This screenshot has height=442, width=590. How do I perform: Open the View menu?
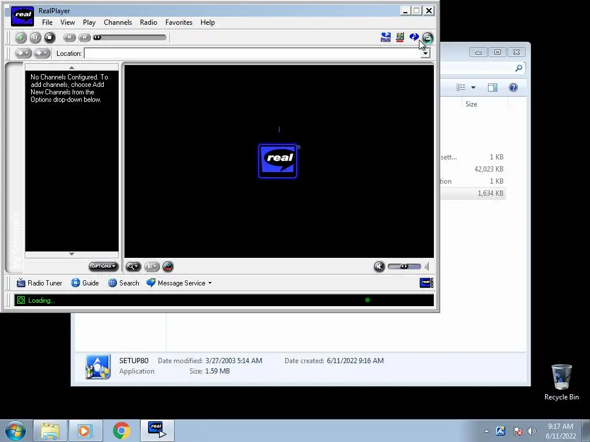[68, 22]
